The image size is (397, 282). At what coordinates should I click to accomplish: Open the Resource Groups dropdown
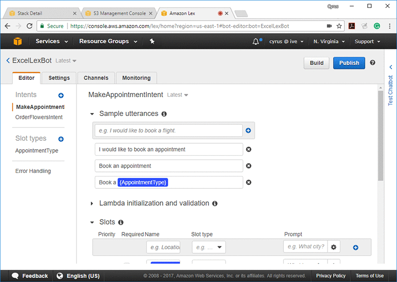point(108,41)
